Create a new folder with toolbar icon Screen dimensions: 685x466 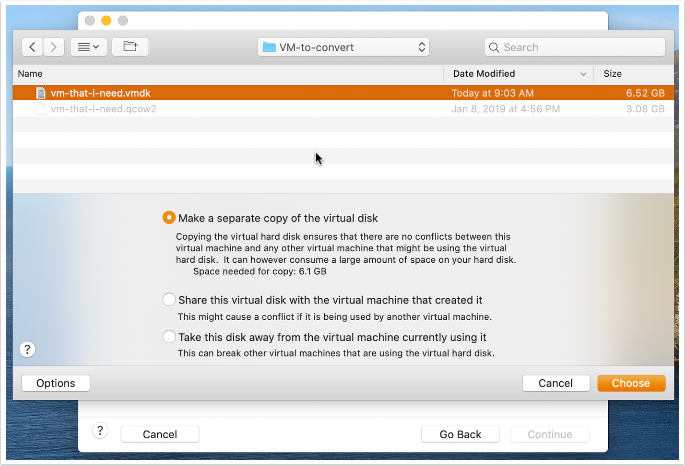click(x=130, y=47)
